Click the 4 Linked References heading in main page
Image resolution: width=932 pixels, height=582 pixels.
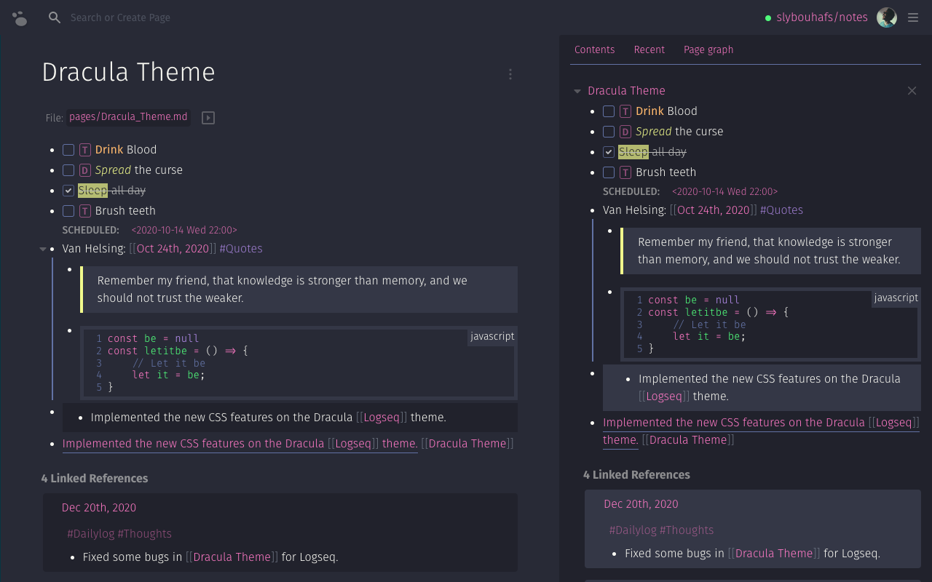pyautogui.click(x=95, y=479)
